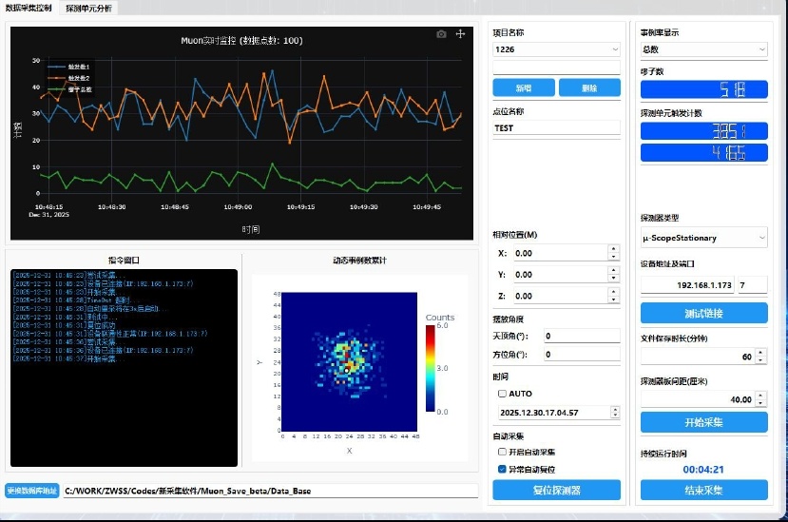
Task: Increase the X relative position with the up arrow
Action: 613,250
